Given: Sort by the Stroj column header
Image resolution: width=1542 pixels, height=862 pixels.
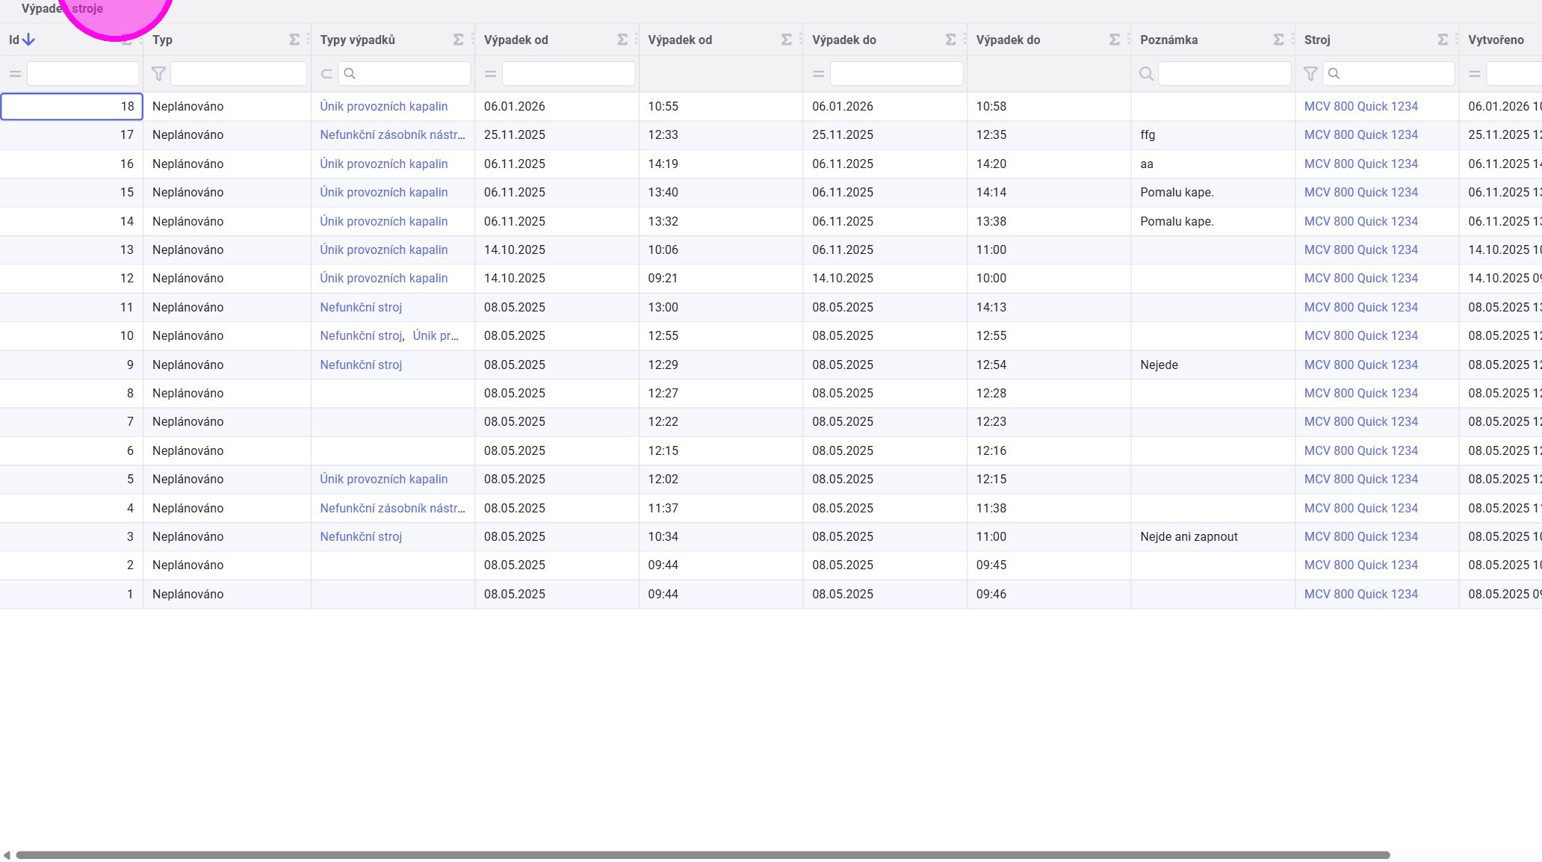Looking at the screenshot, I should [x=1316, y=40].
